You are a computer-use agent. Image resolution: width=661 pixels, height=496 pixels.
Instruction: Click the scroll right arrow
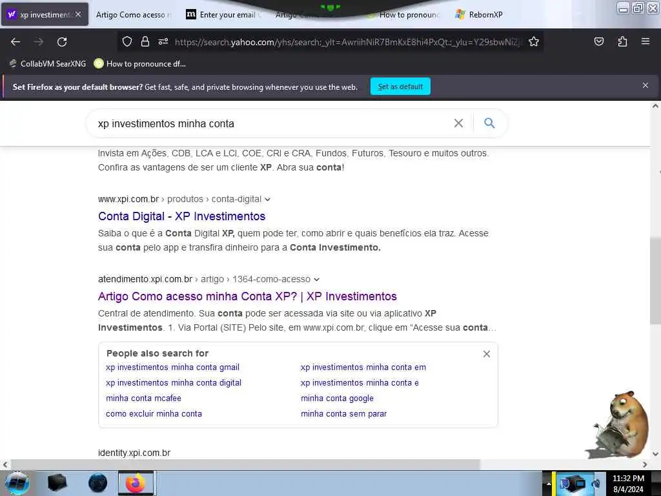point(645,465)
